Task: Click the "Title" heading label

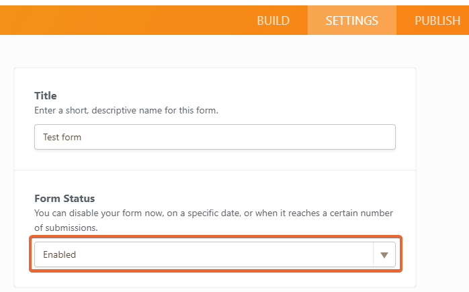Action: click(x=46, y=96)
